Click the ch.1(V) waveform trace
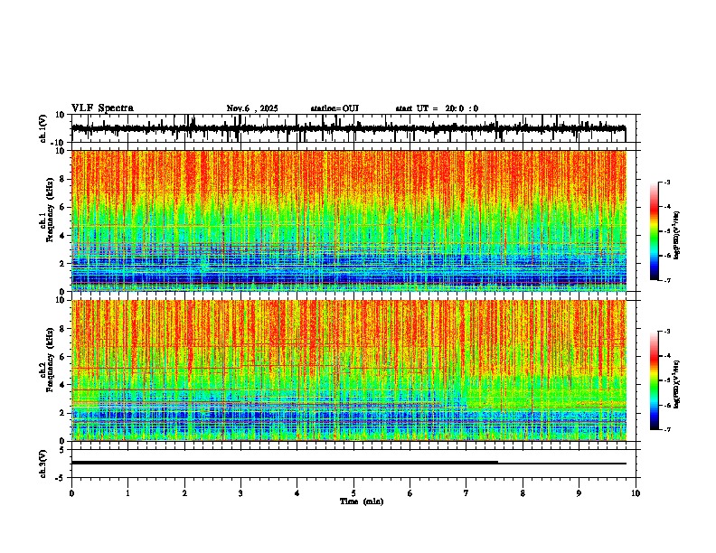Screen dimensions: 716x553 coord(349,128)
